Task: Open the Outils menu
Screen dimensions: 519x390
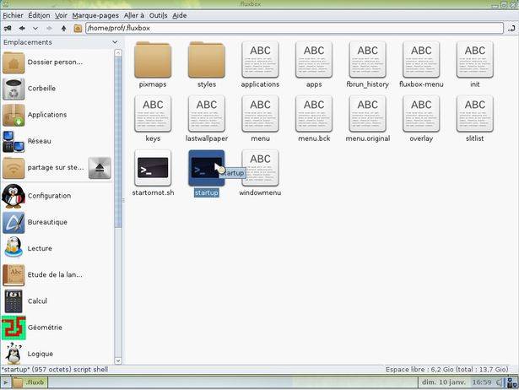Action: click(x=158, y=15)
